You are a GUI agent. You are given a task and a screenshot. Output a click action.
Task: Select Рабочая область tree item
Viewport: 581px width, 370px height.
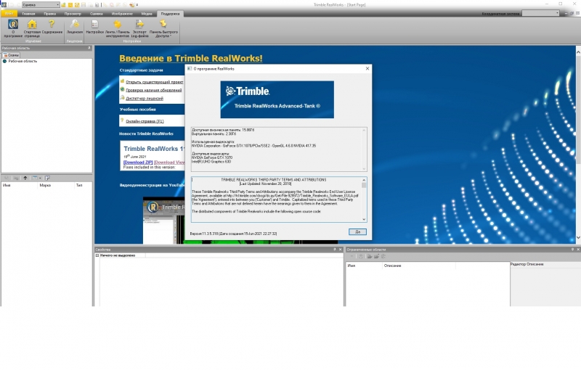coord(23,61)
